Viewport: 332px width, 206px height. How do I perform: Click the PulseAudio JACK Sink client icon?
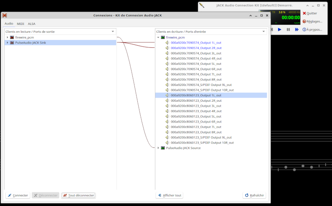tap(12, 43)
